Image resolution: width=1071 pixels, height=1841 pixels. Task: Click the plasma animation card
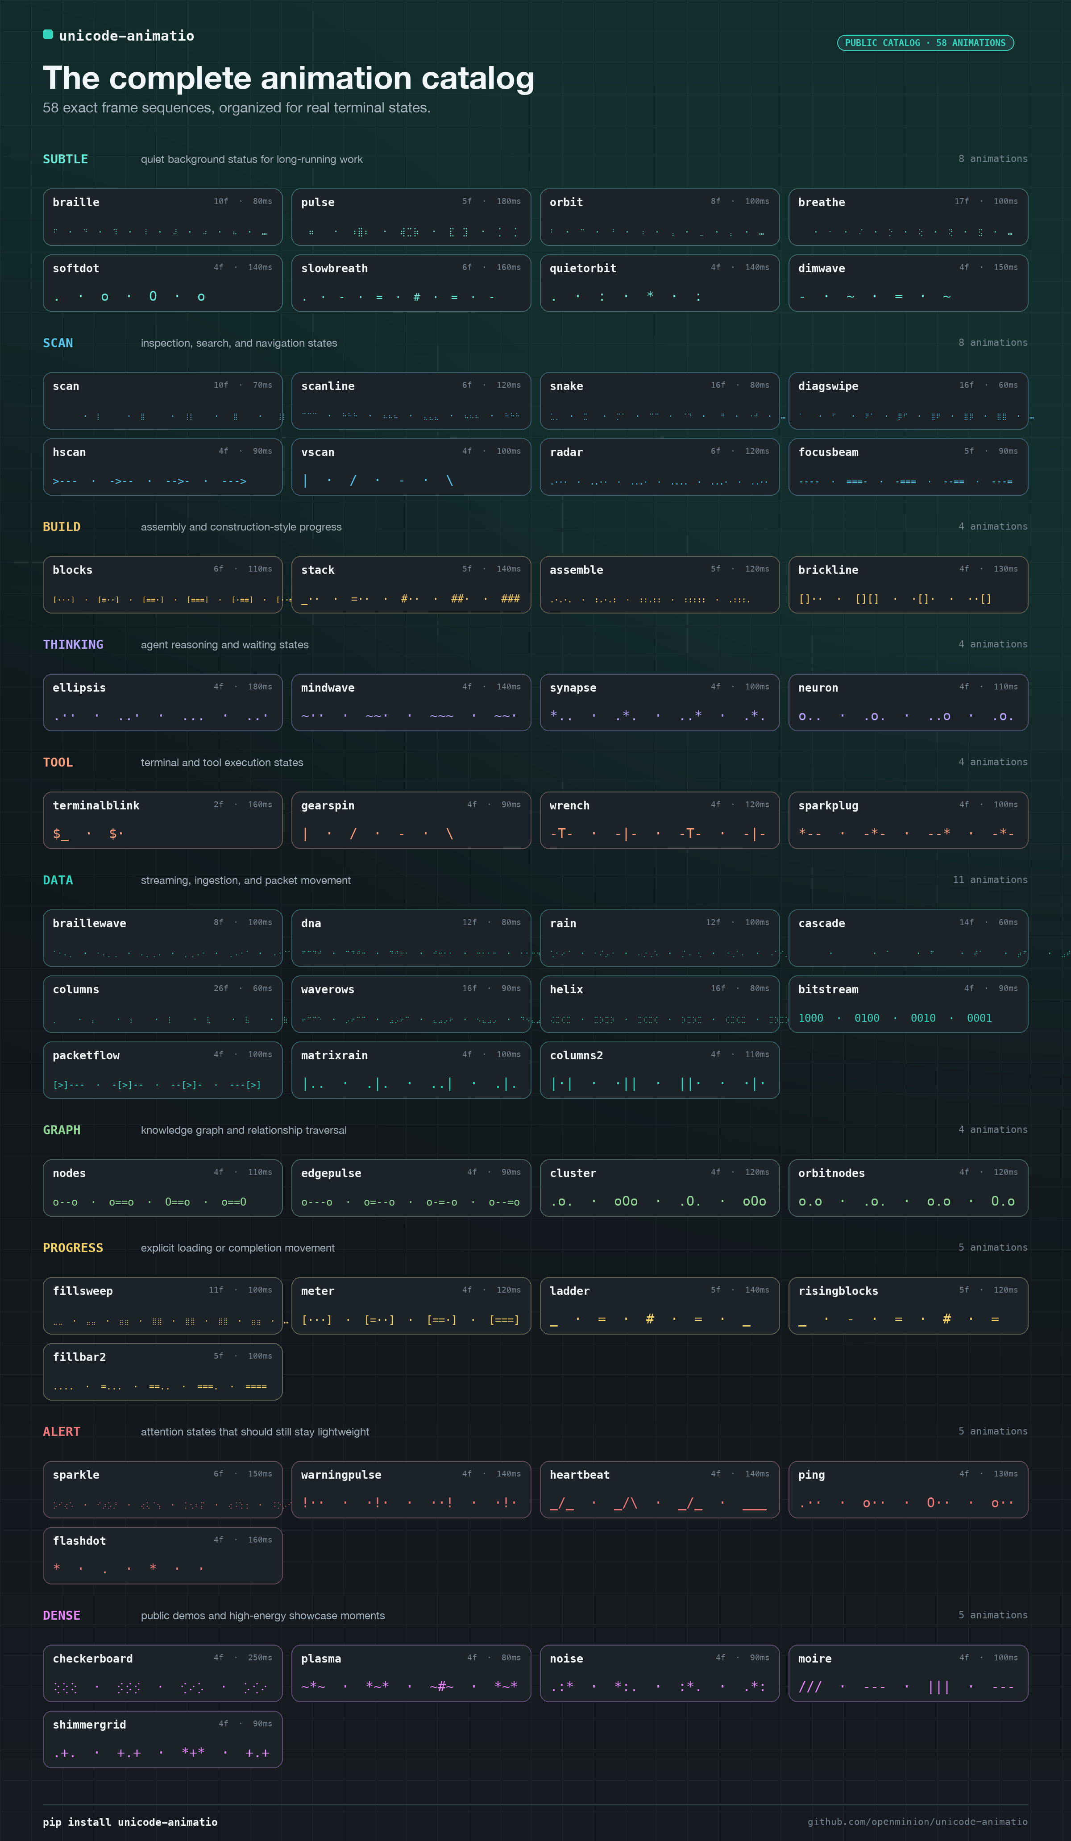click(411, 1674)
